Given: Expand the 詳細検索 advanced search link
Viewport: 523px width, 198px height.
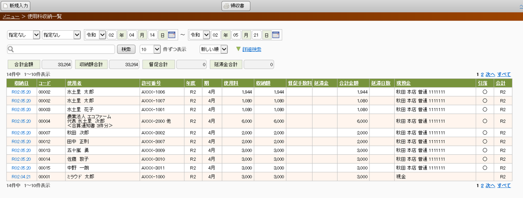Looking at the screenshot, I should 252,49.
